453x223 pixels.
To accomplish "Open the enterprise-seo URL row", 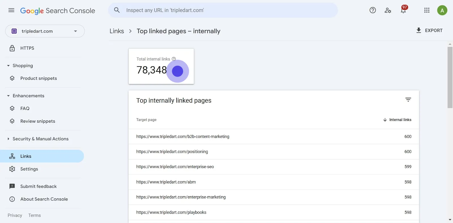I will [x=274, y=167].
